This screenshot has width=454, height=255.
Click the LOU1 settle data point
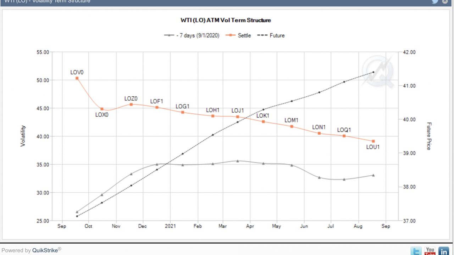point(373,141)
